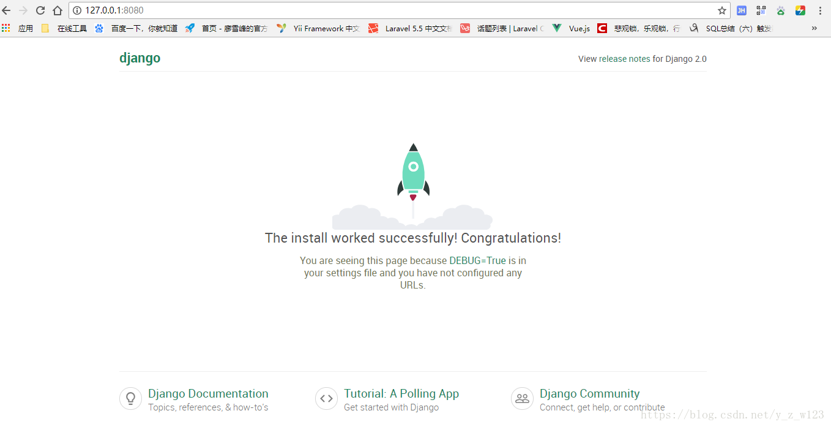Open the Yii Framework bookmark
The image size is (831, 427).
click(x=318, y=28)
